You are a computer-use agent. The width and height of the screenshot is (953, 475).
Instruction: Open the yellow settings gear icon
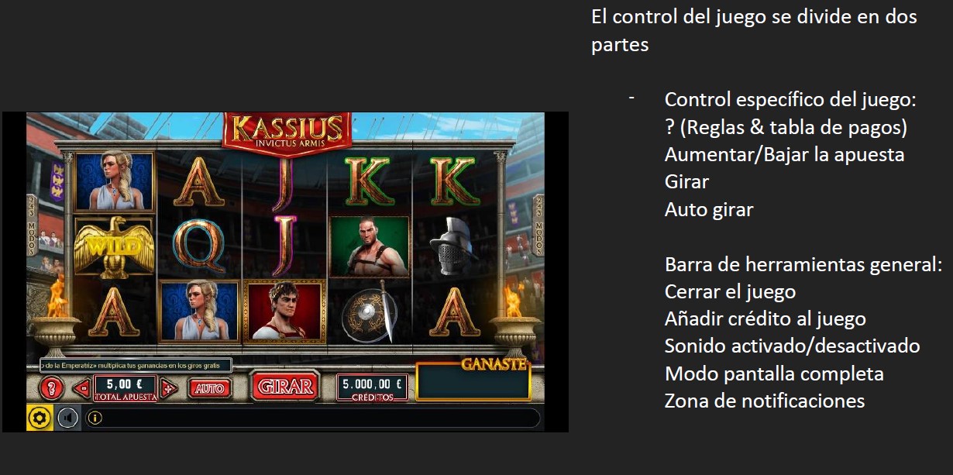tap(40, 418)
